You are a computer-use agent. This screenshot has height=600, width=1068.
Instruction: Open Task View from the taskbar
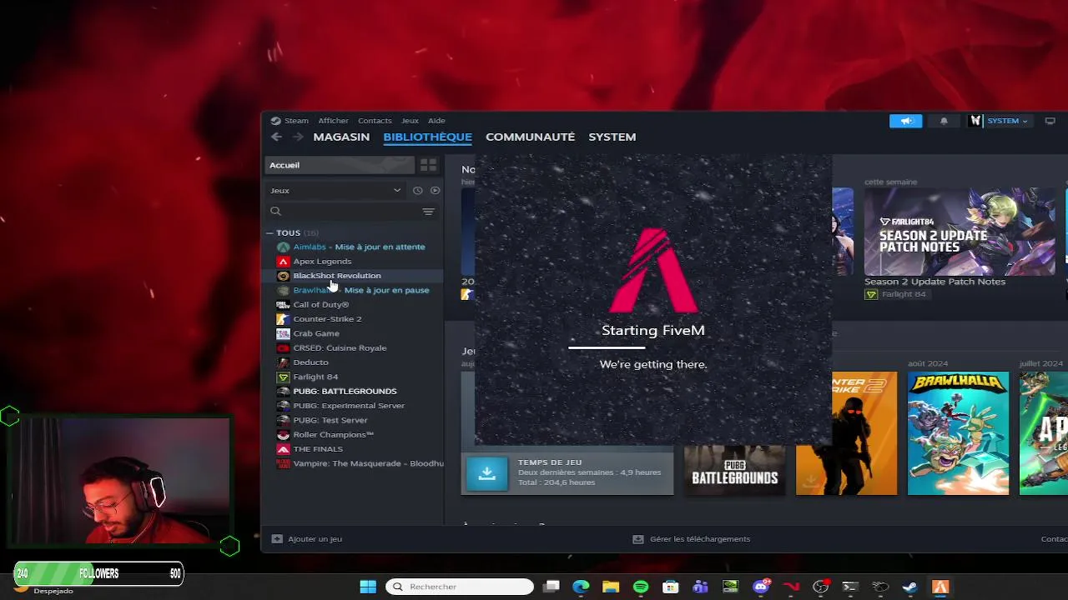pos(551,587)
